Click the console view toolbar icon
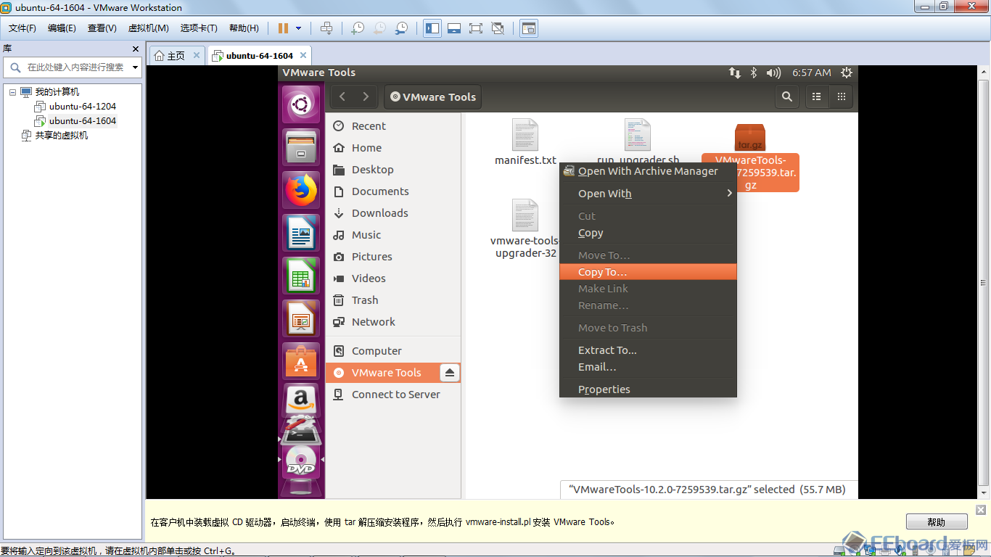This screenshot has width=991, height=557. click(x=529, y=28)
